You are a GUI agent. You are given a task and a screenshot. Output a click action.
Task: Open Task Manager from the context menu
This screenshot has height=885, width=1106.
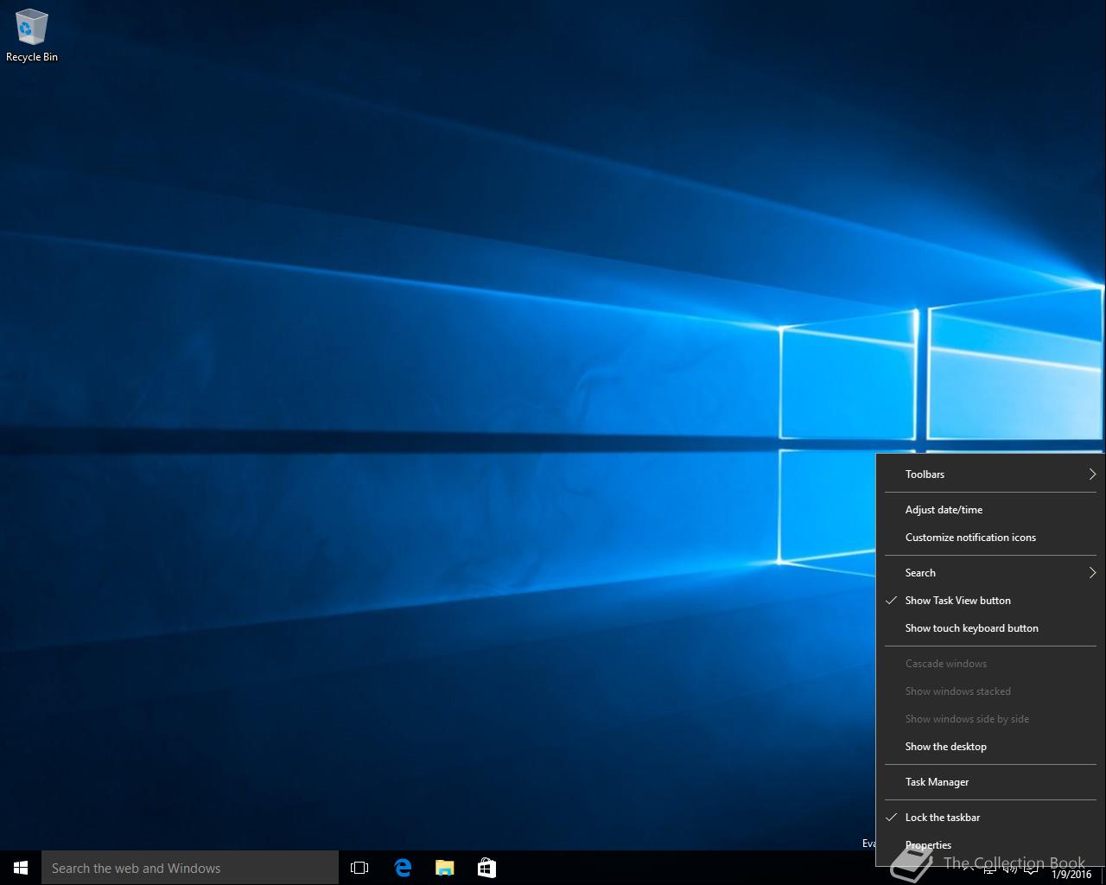(990, 782)
